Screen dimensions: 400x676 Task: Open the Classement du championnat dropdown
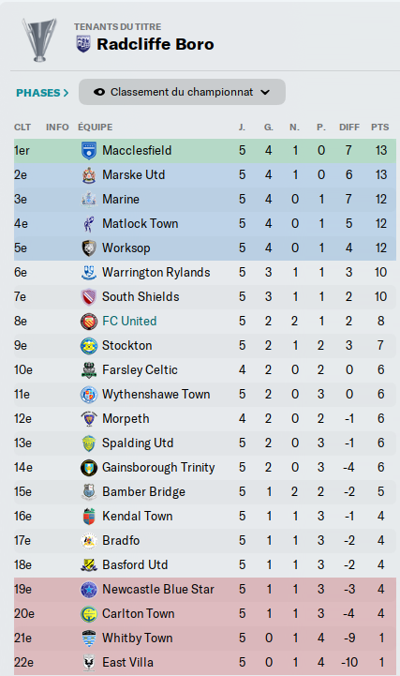click(182, 92)
